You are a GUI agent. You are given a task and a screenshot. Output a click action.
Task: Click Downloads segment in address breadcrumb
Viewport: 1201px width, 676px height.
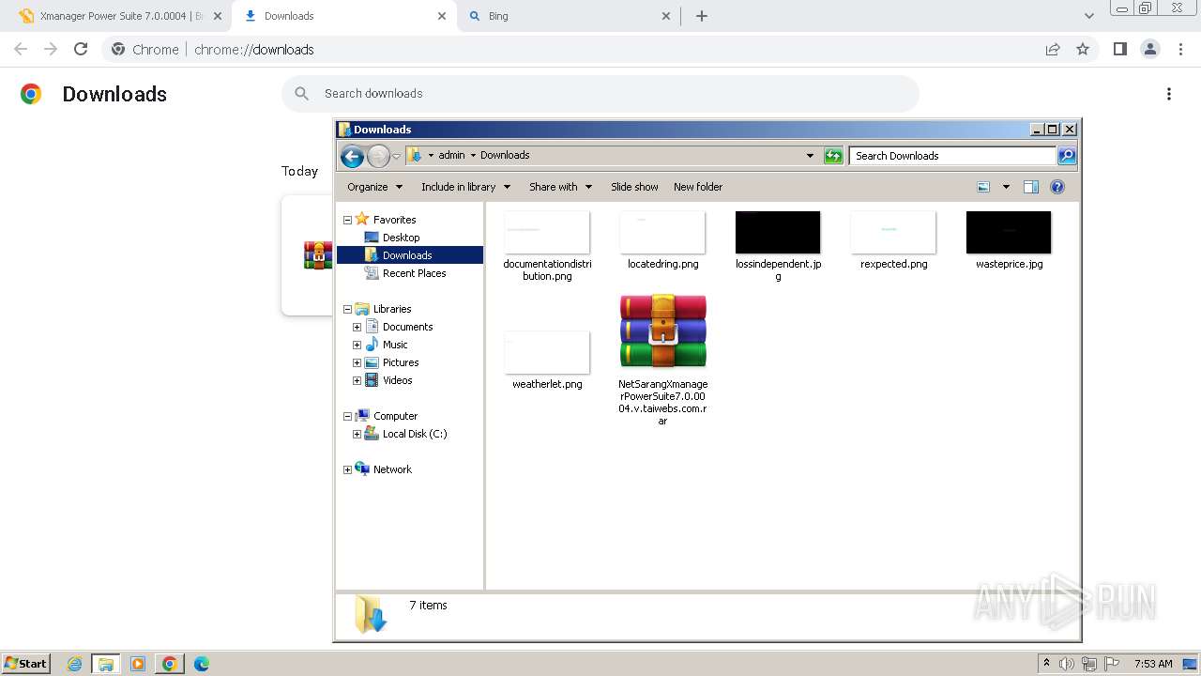pos(505,156)
